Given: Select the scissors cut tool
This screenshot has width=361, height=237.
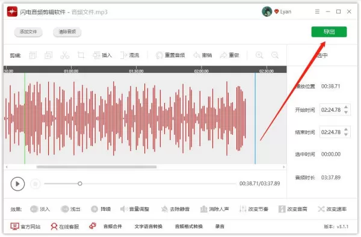Looking at the screenshot, I should point(65,55).
